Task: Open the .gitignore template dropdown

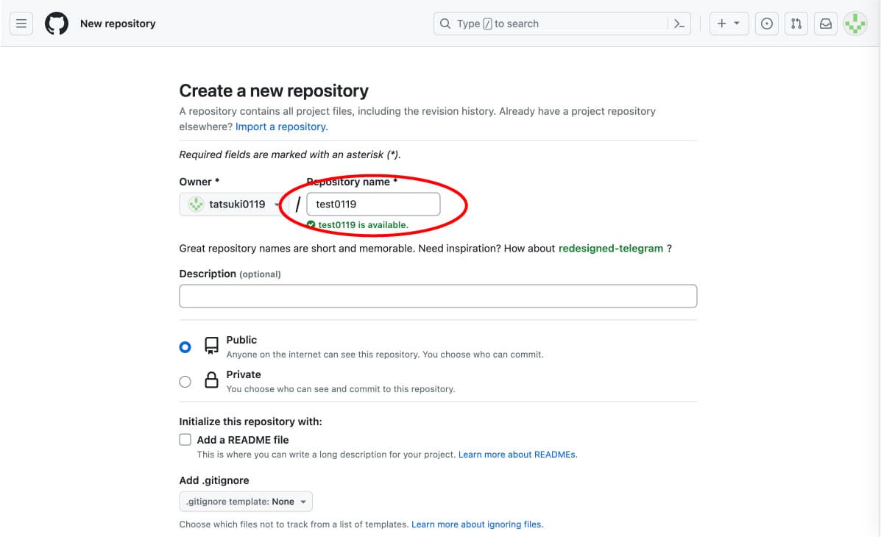Action: 246,500
